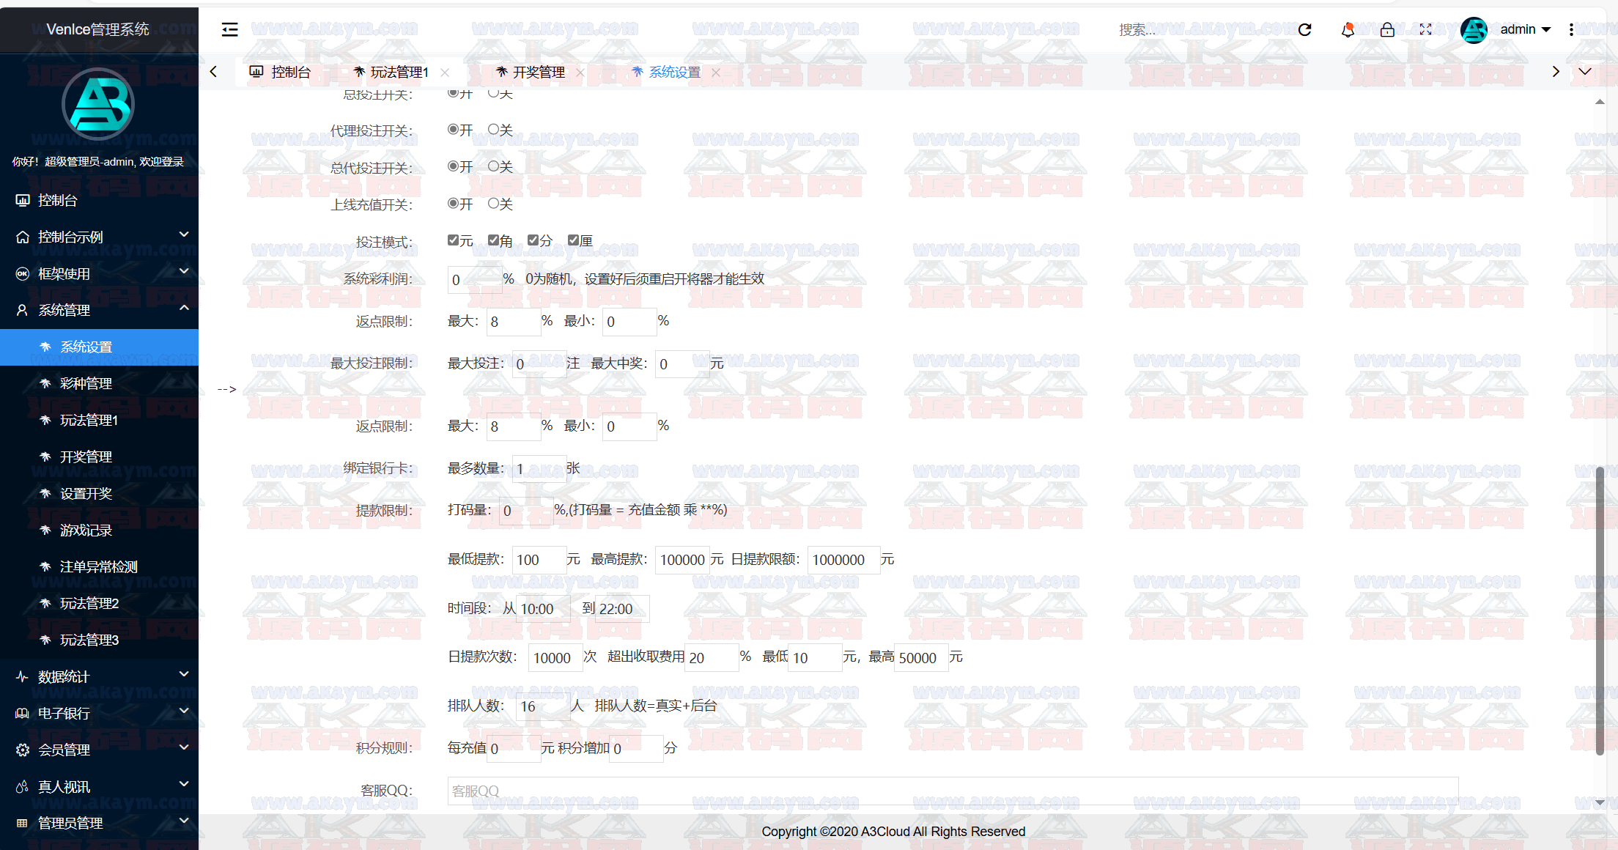The image size is (1618, 850).
Task: Open the three-dot more options menu
Action: pyautogui.click(x=1571, y=29)
